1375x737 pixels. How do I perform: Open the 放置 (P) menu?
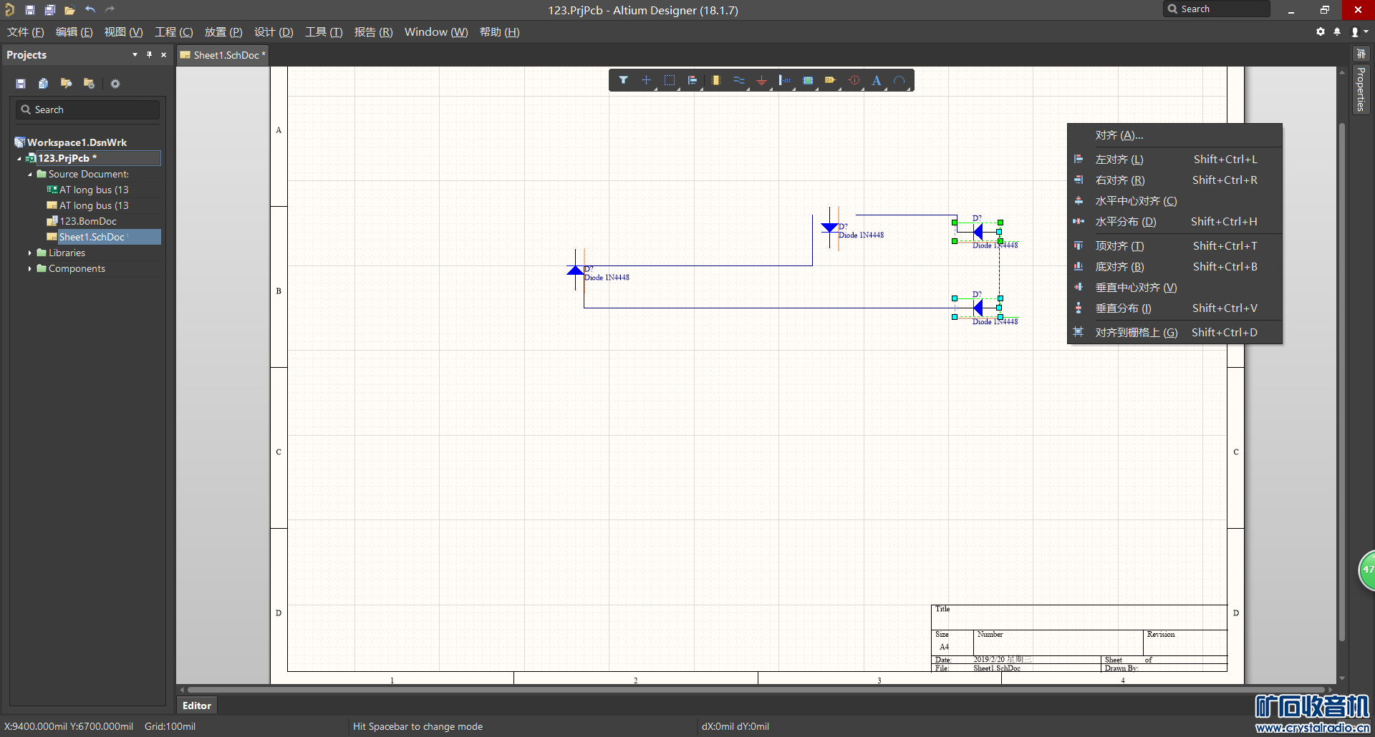pyautogui.click(x=223, y=32)
